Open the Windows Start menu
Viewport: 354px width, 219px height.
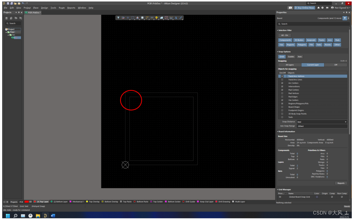(8, 216)
